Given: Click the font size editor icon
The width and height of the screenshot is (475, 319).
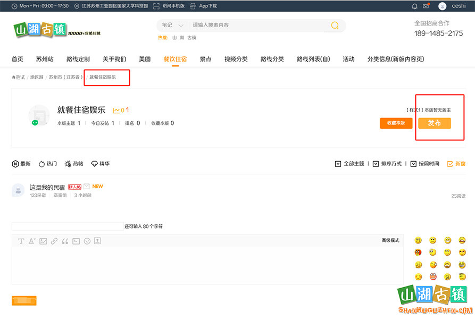Looking at the screenshot, I should (x=32, y=241).
